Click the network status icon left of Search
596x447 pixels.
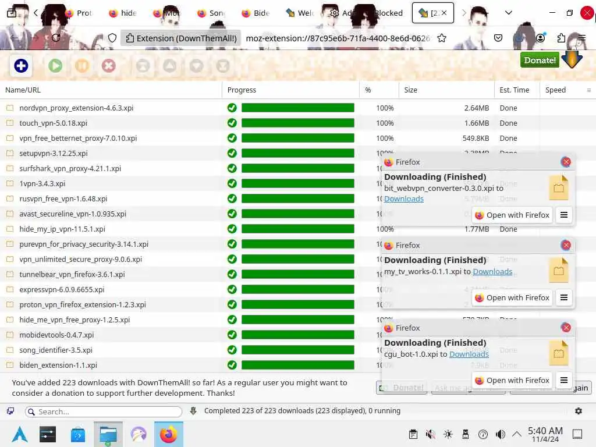(x=10, y=411)
